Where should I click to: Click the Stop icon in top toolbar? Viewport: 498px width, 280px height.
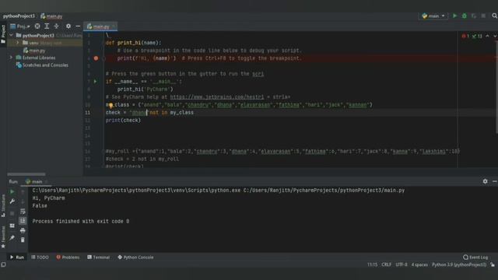tap(483, 16)
